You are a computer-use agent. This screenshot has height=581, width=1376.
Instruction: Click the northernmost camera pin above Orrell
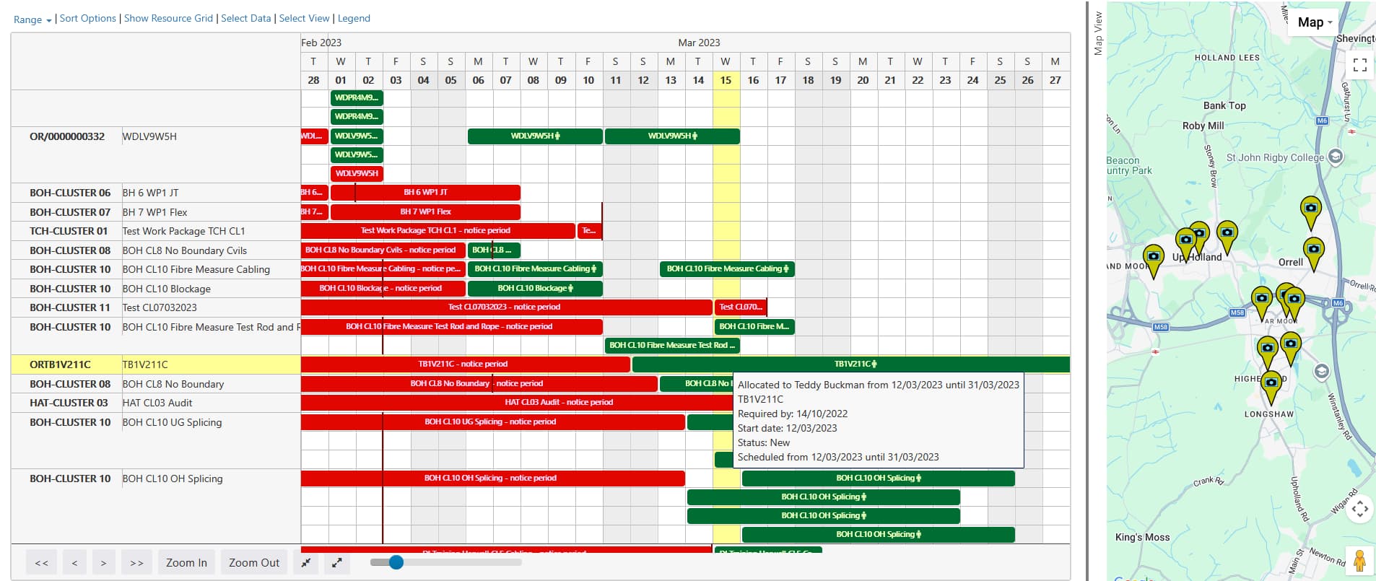1310,213
